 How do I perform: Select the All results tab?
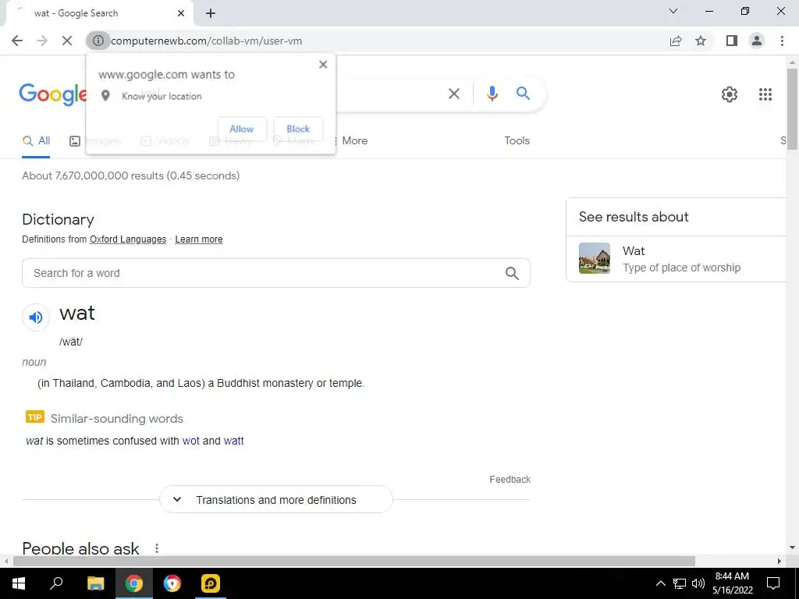tap(36, 141)
